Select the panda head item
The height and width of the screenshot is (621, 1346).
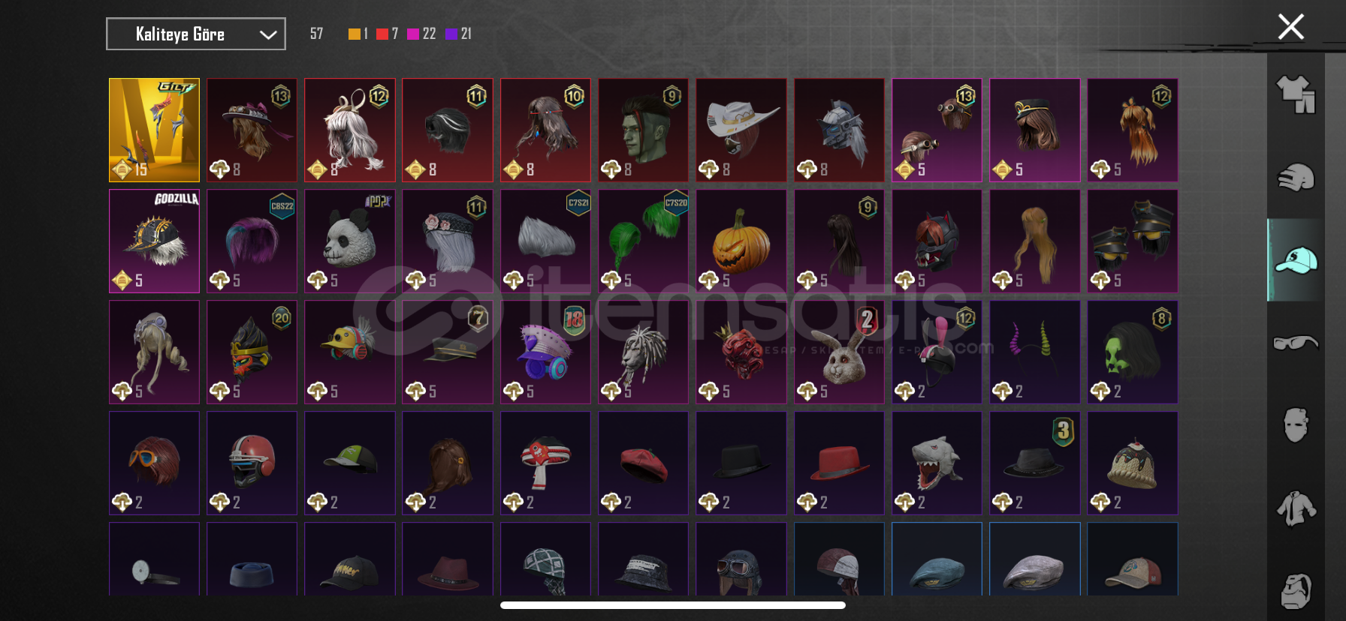pyautogui.click(x=350, y=241)
